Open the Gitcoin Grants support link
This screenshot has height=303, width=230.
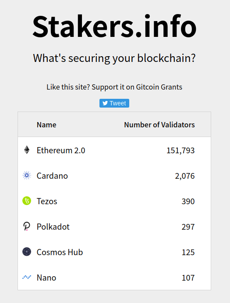(114, 87)
